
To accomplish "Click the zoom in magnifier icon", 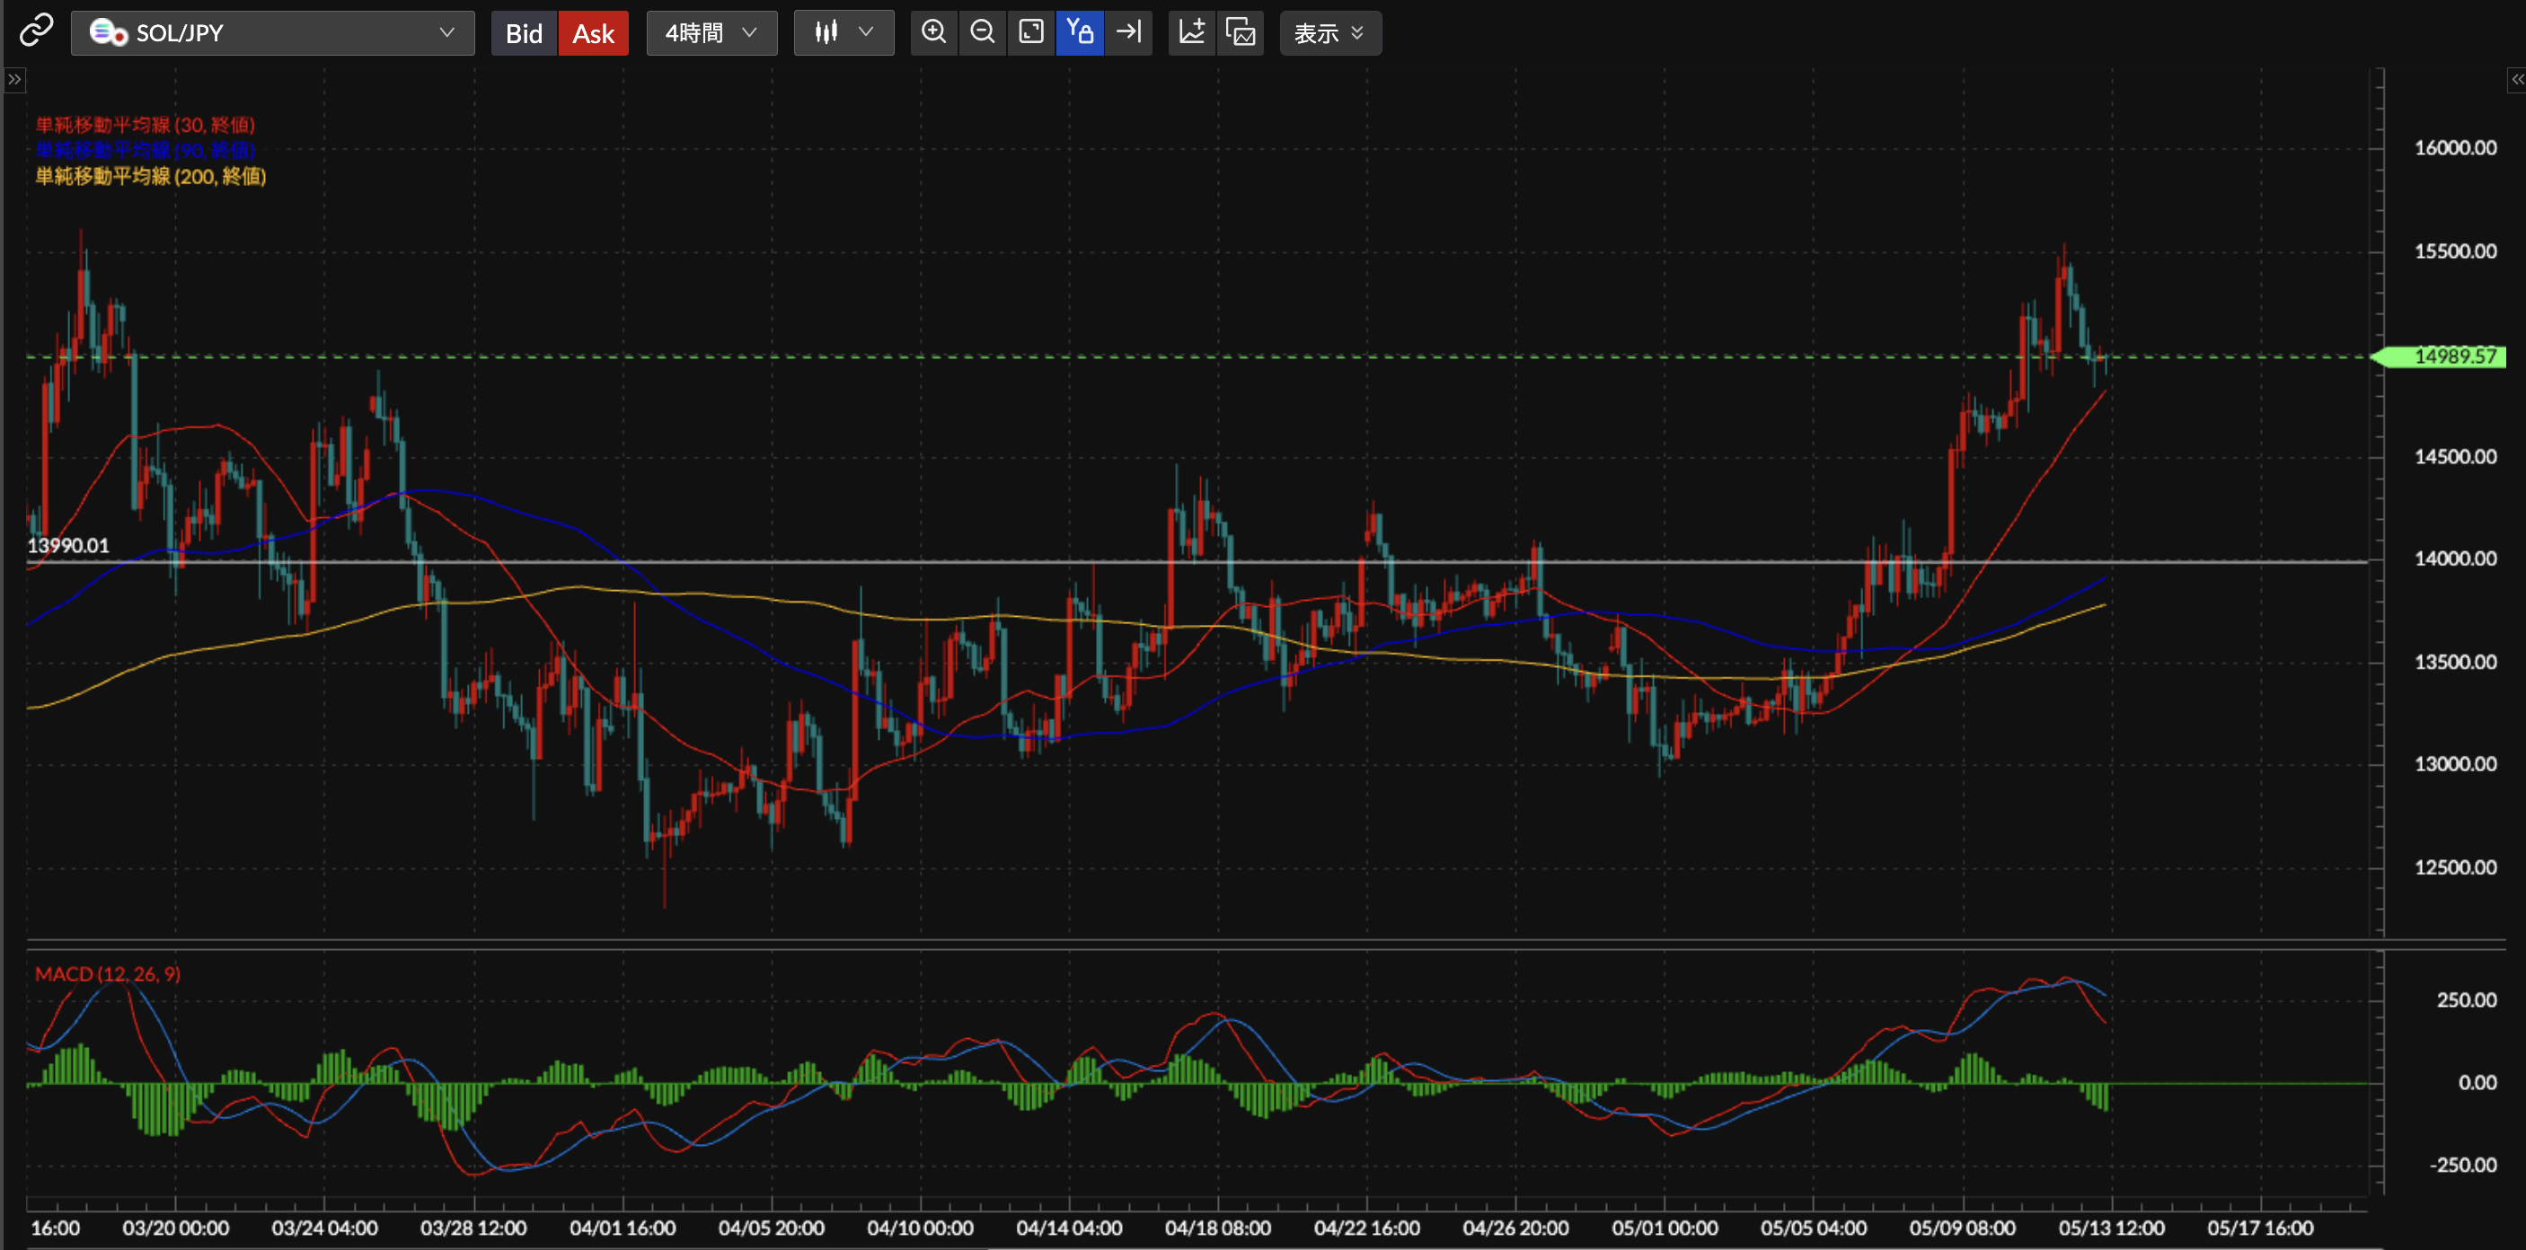I will click(933, 32).
